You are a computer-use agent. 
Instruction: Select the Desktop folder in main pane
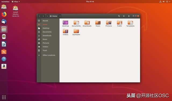pos(66,23)
